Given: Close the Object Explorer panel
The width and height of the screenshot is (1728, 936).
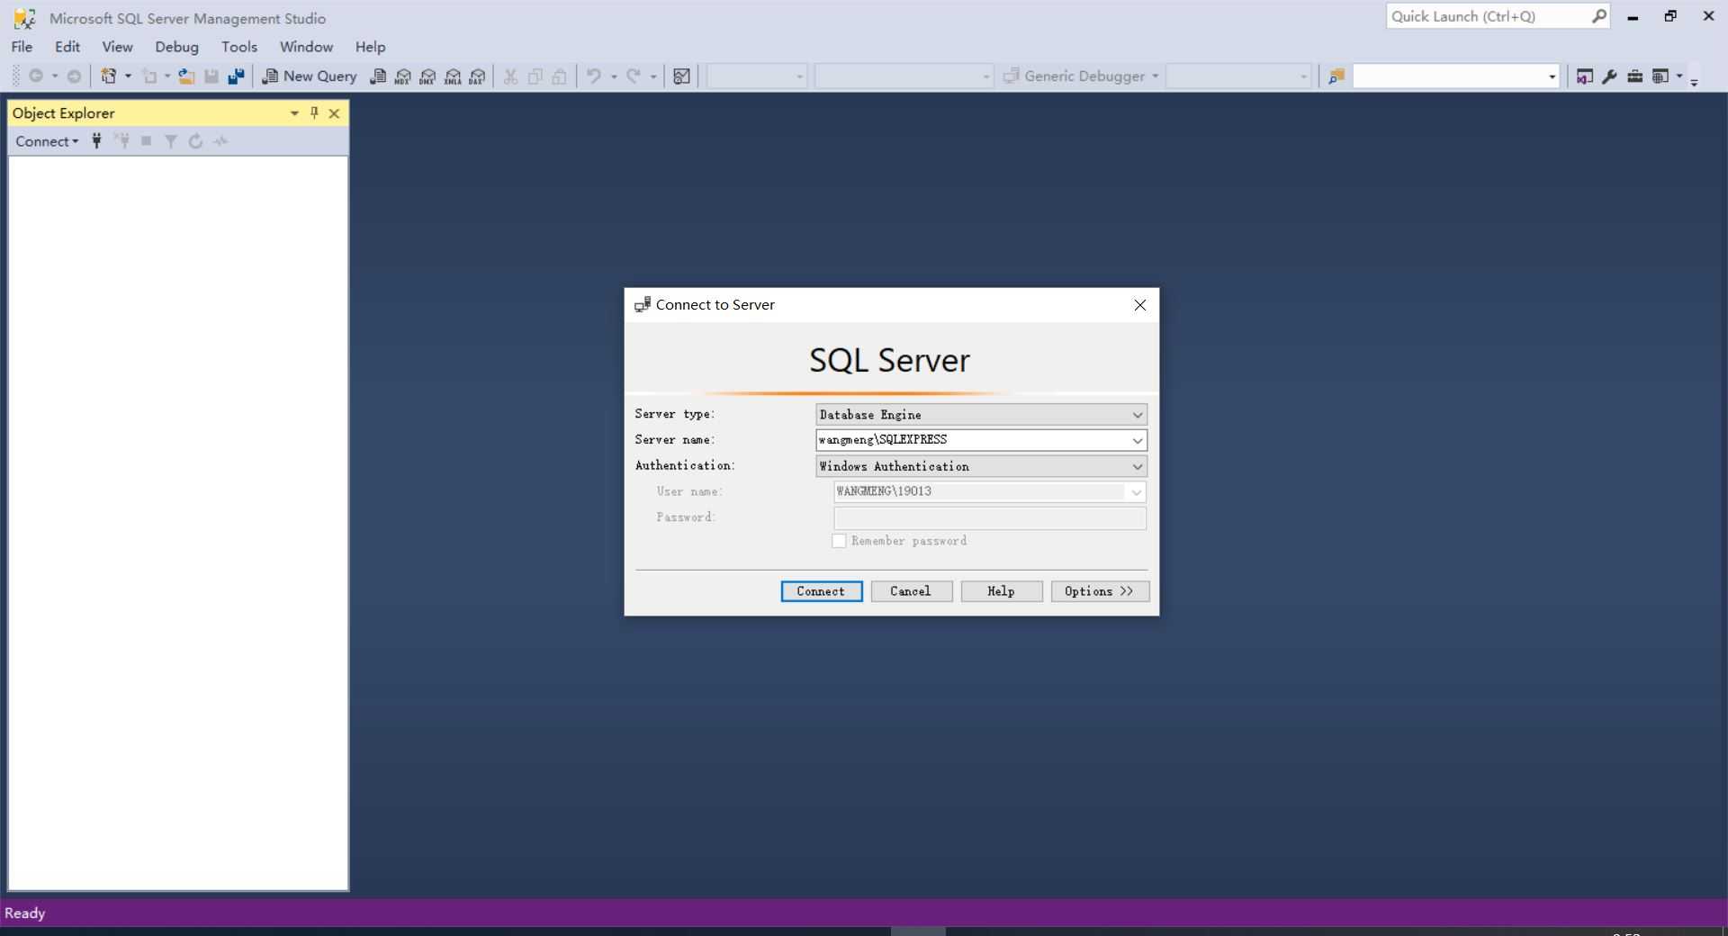Looking at the screenshot, I should [x=334, y=113].
